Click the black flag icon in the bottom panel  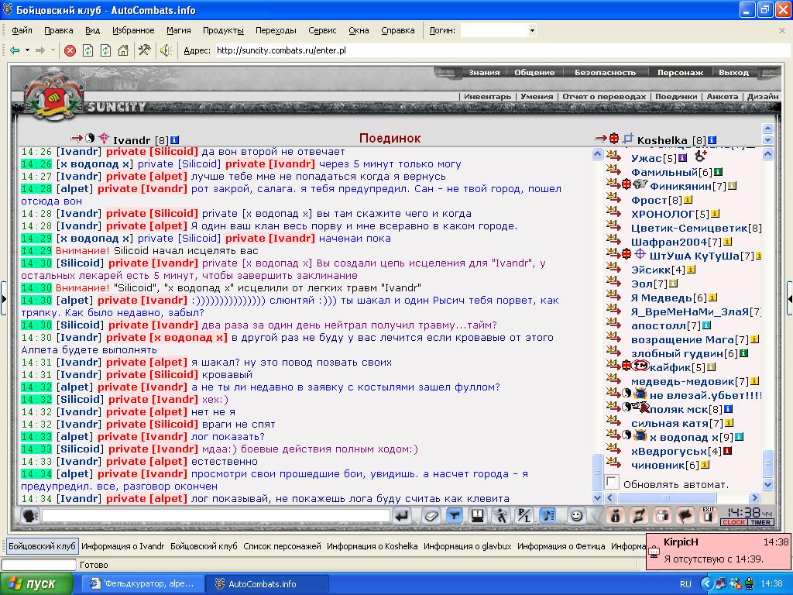point(685,515)
